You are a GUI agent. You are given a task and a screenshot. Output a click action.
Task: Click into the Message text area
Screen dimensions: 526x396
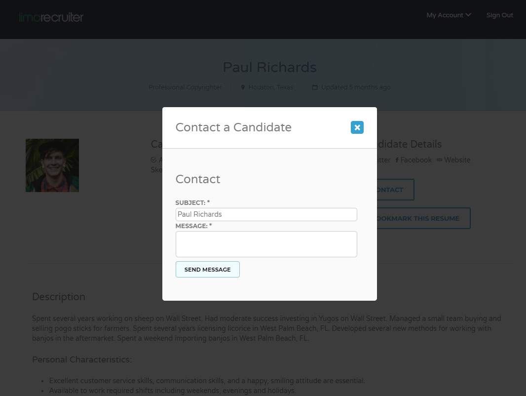pos(266,244)
